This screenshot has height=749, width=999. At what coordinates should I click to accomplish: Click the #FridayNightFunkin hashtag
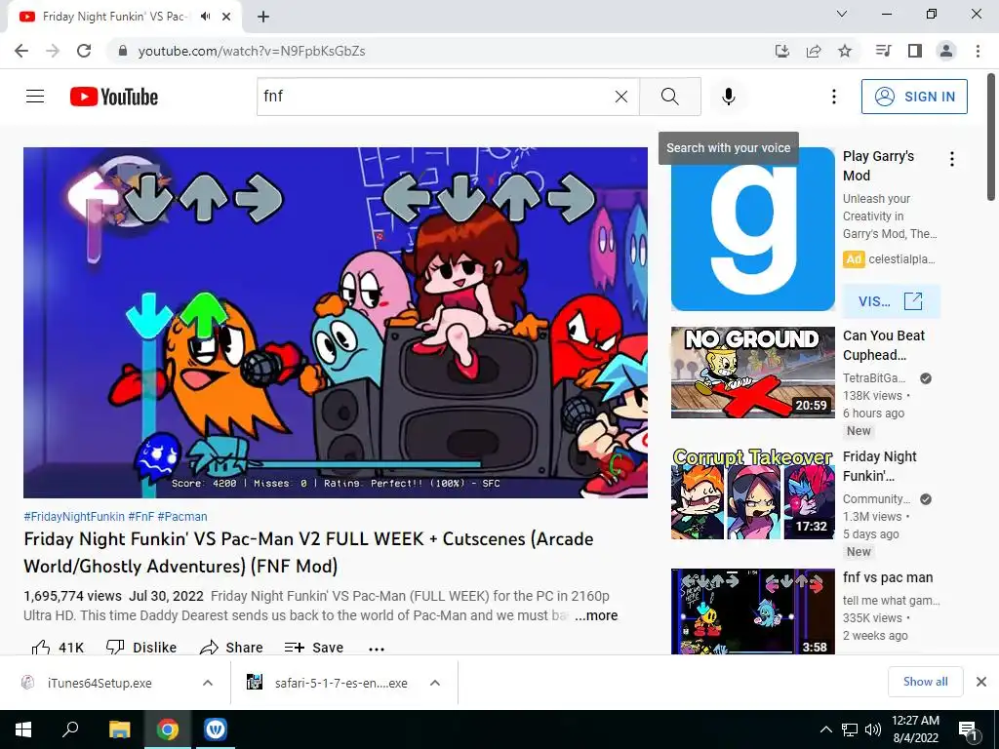[74, 517]
